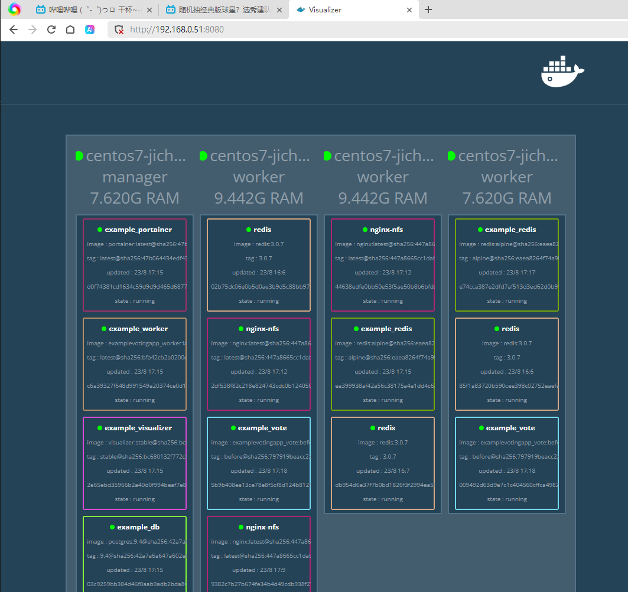628x592 pixels.
Task: Select the Visualizer tab
Action: 354,9
